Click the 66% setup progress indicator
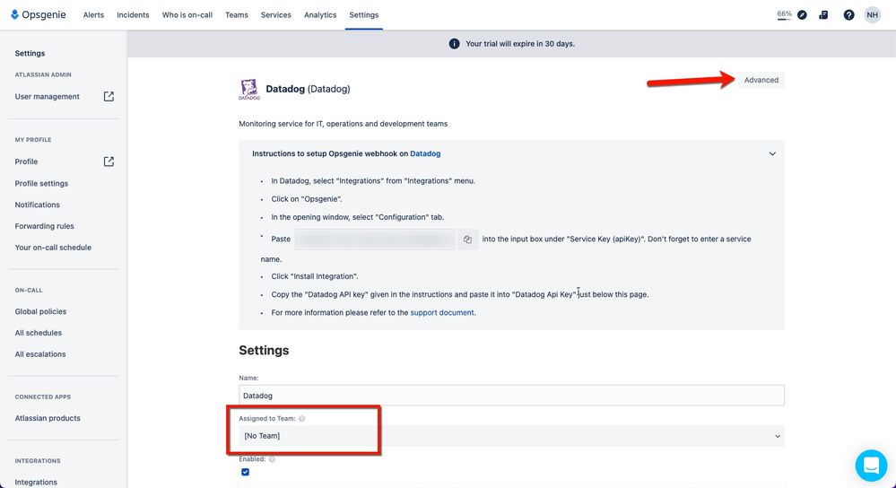 pyautogui.click(x=784, y=15)
